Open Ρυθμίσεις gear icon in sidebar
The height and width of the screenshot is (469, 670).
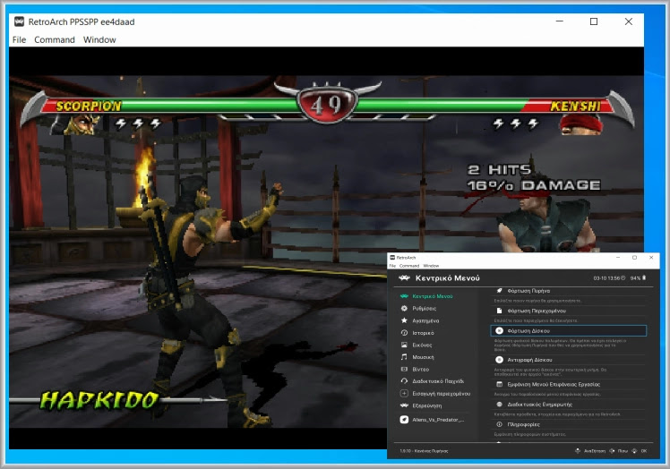tap(404, 308)
